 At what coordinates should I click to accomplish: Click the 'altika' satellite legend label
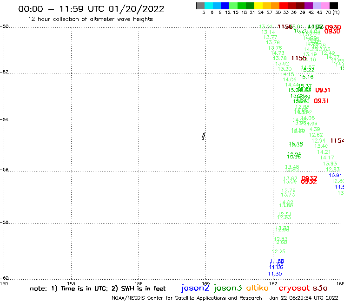tap(257, 288)
